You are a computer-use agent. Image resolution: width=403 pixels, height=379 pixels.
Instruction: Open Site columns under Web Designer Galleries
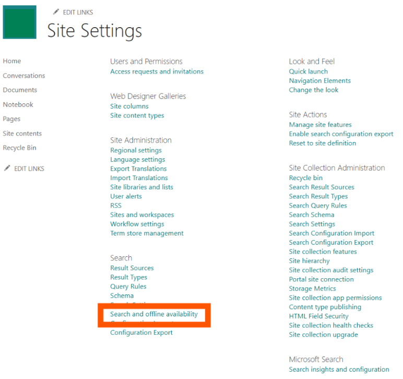pyautogui.click(x=129, y=106)
